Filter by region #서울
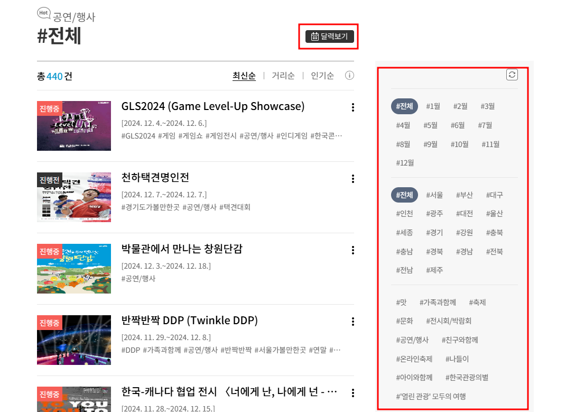Viewport: 566px width, 412px height. (x=434, y=195)
